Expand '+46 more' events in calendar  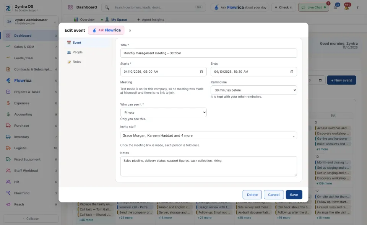tap(86, 220)
